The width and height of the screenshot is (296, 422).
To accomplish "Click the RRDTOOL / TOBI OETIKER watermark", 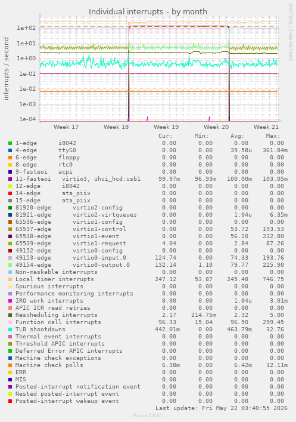I will 291,32.
